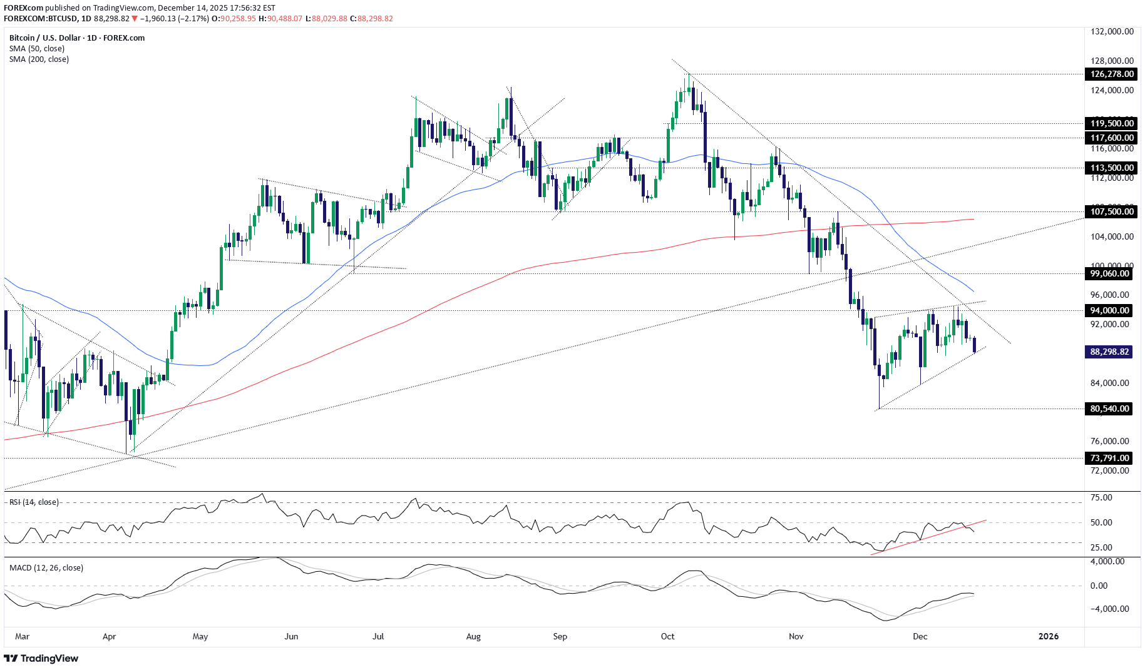Image resolution: width=1145 pixels, height=670 pixels.
Task: Click the 80,540.00 support price label
Action: point(1108,409)
